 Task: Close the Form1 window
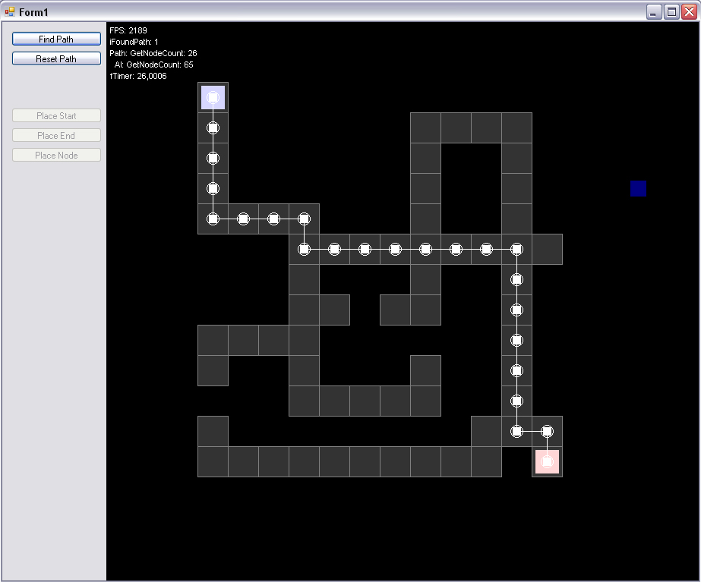[x=689, y=11]
